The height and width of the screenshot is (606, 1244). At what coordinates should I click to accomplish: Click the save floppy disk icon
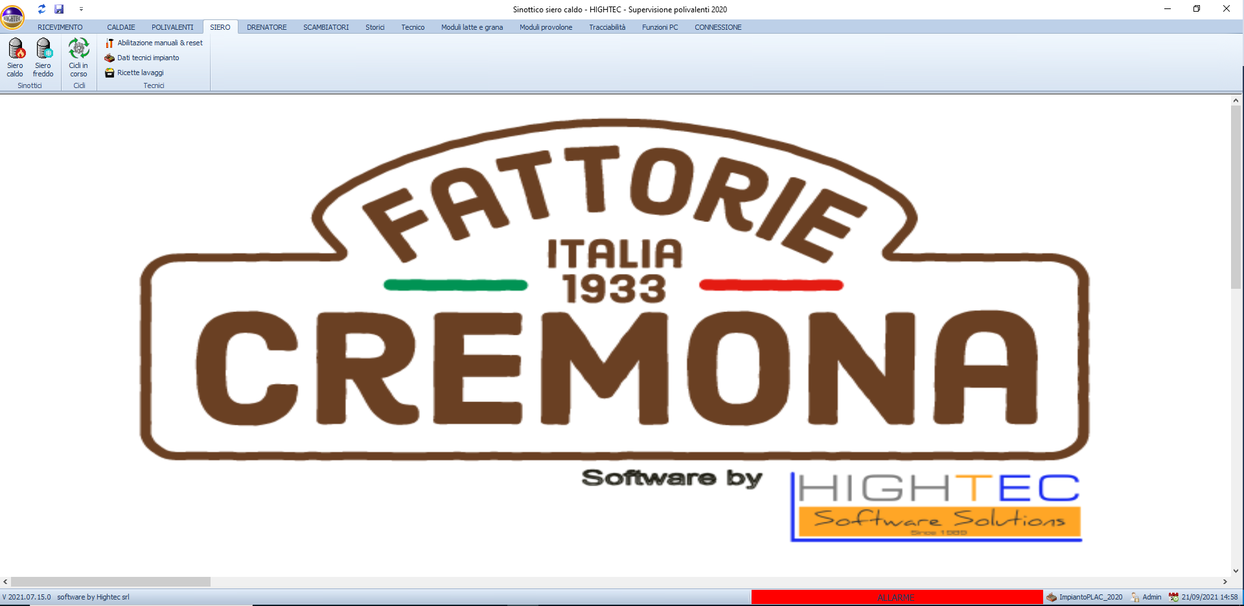click(59, 9)
